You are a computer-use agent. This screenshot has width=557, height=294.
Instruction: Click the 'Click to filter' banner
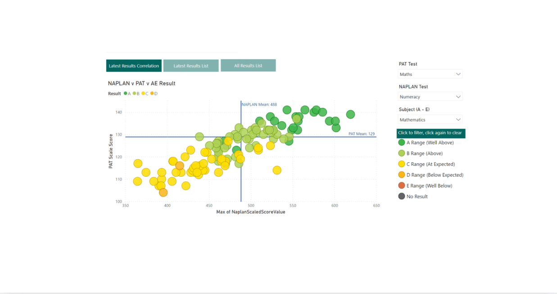(x=430, y=133)
